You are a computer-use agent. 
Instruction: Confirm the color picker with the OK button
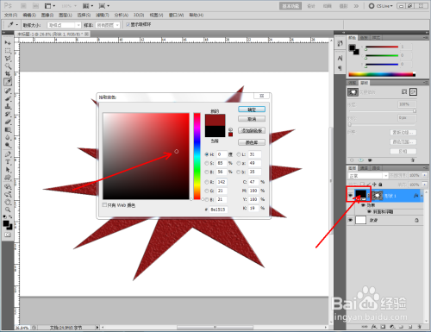point(252,110)
